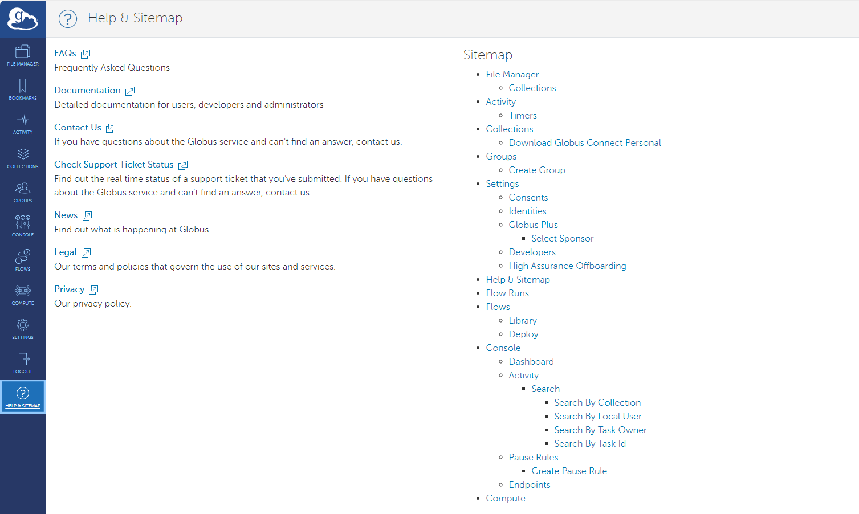Click High Assurance Offboarding link

tap(567, 266)
